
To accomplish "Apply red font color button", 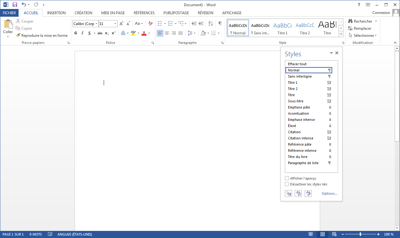I will pyautogui.click(x=144, y=33).
